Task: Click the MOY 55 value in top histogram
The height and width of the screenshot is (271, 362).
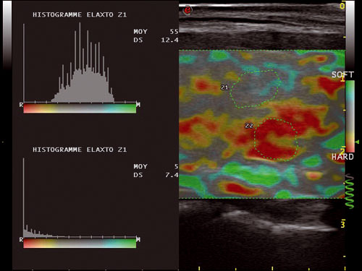Action: (156, 32)
